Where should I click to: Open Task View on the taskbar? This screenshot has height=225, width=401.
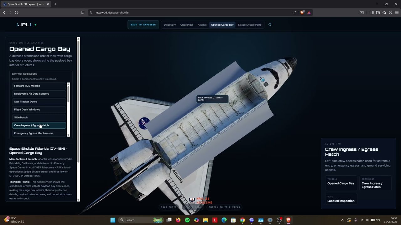(169, 220)
